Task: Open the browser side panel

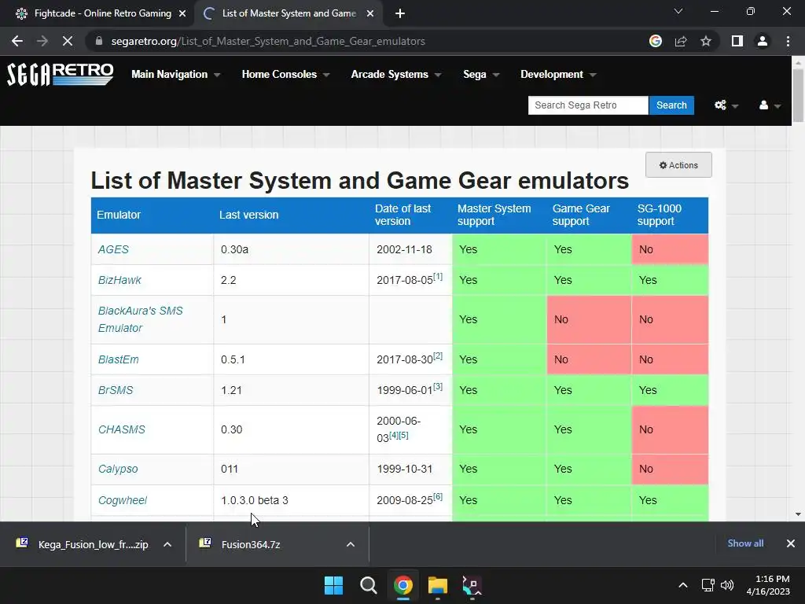Action: (737, 41)
